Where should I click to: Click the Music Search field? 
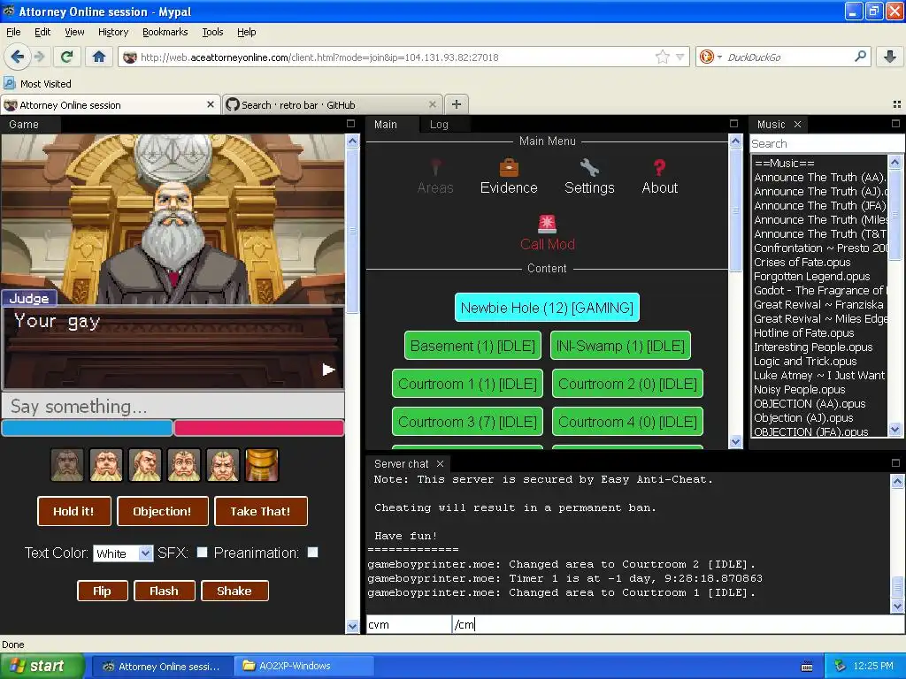click(x=826, y=143)
